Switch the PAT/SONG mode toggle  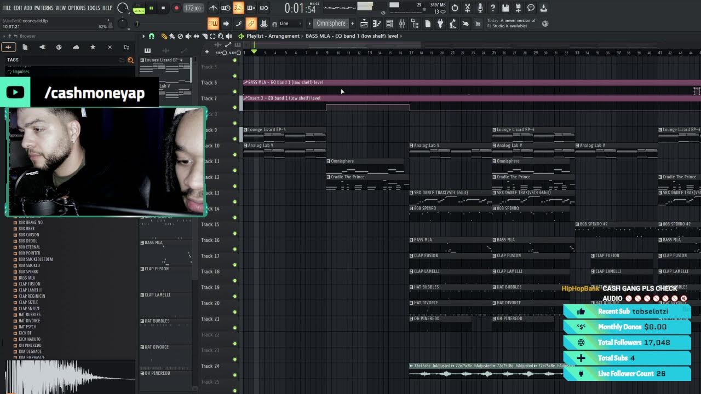pyautogui.click(x=139, y=9)
